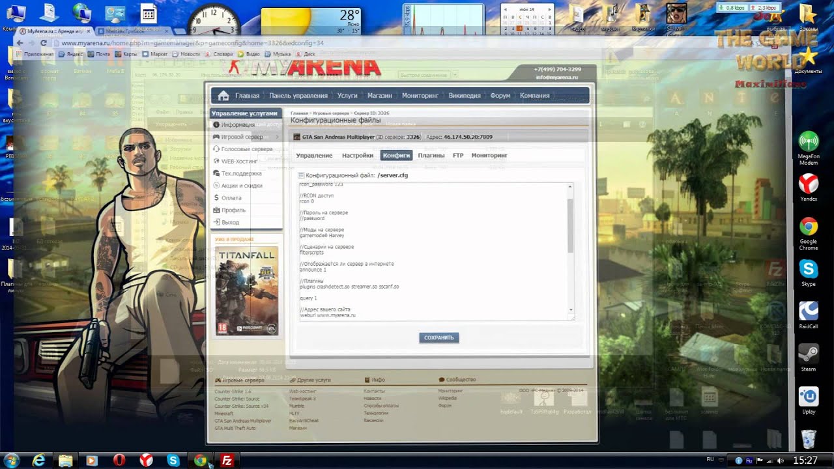Open Google Chrome desktop shortcut
Image resolution: width=834 pixels, height=469 pixels.
(809, 234)
